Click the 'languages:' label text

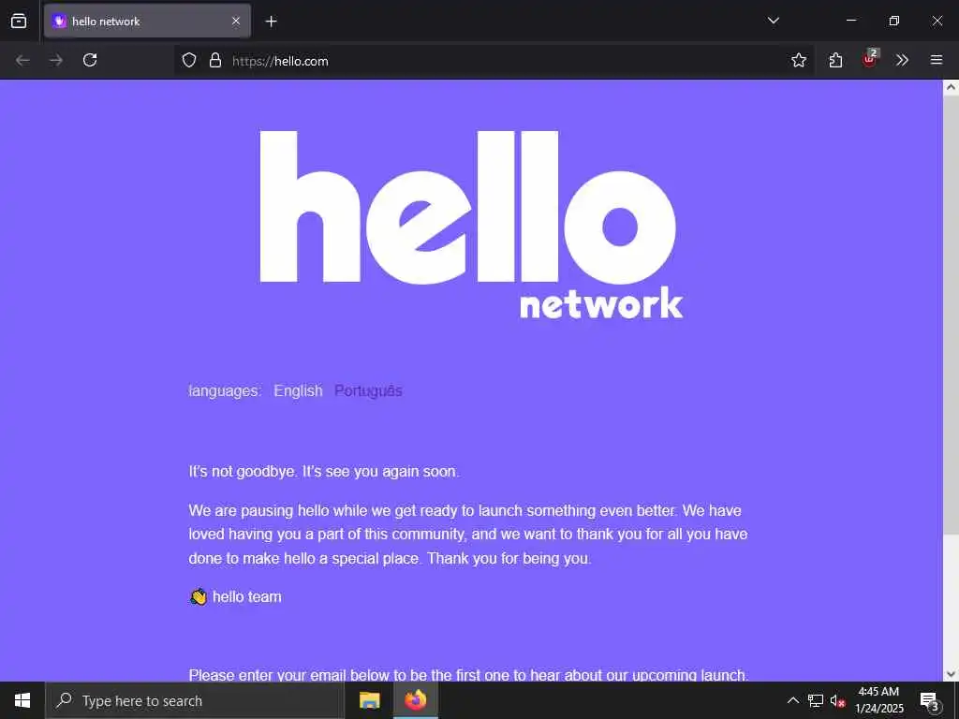(x=225, y=390)
